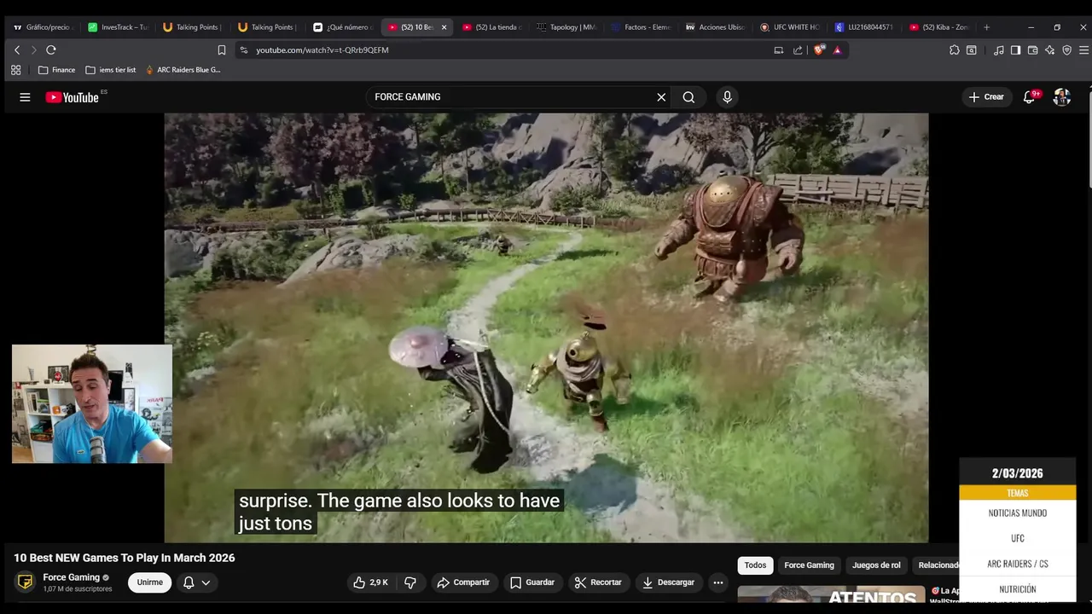1092x614 pixels.
Task: Open the Brave Shields lion icon
Action: [x=819, y=50]
